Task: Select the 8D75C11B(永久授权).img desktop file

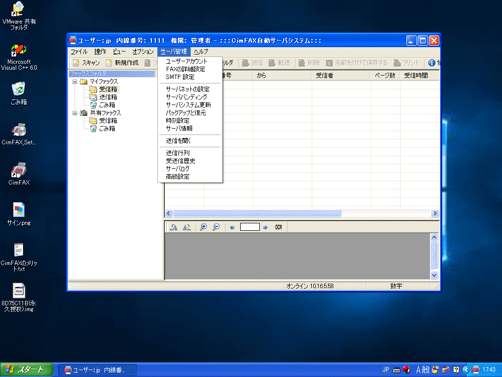Action: tap(19, 297)
